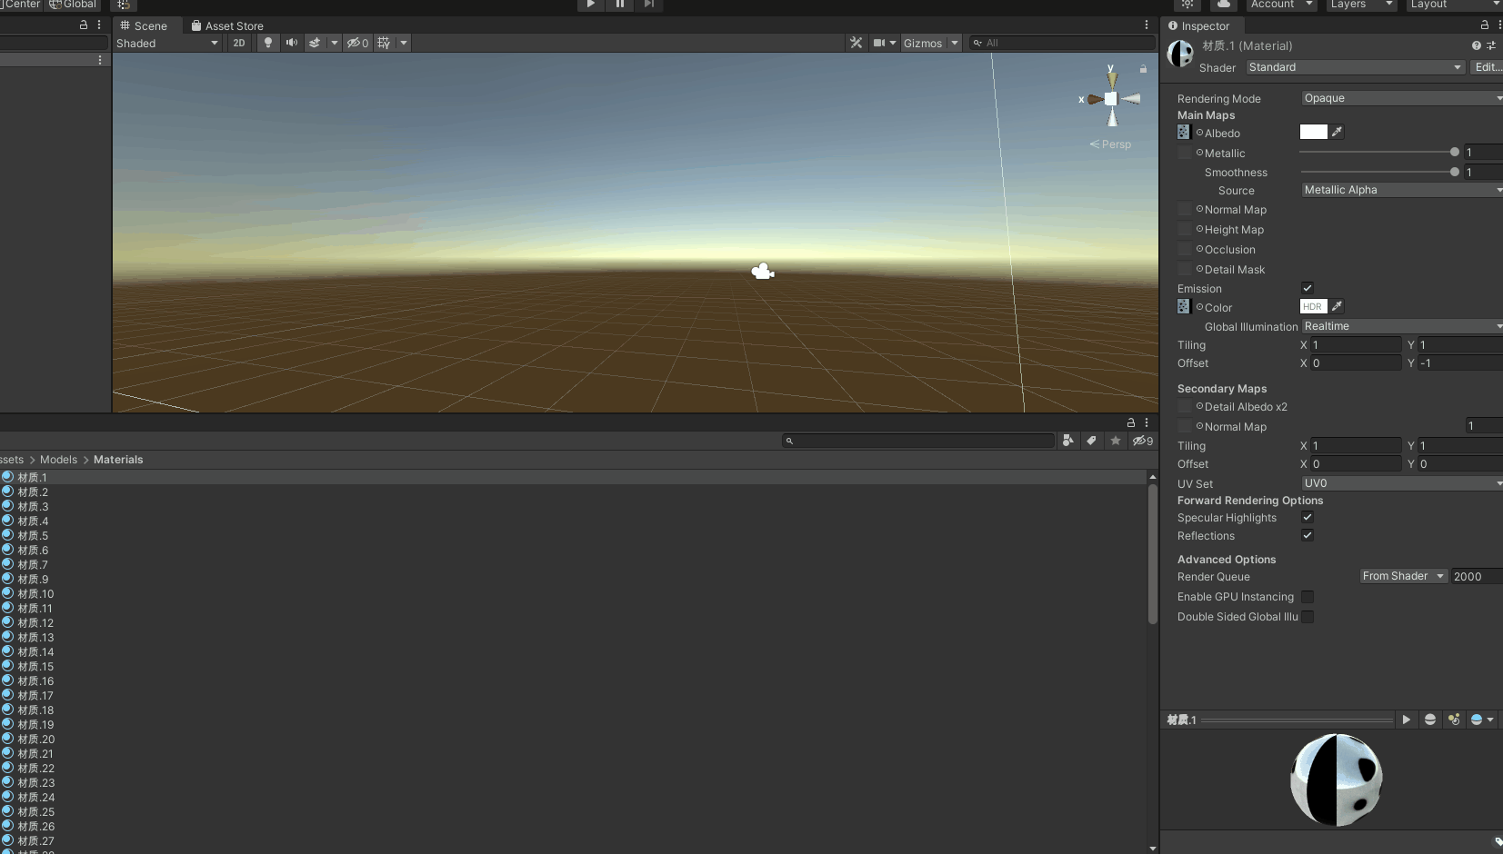This screenshot has width=1503, height=854.
Task: Click the snap settings icon next to Global
Action: click(124, 5)
